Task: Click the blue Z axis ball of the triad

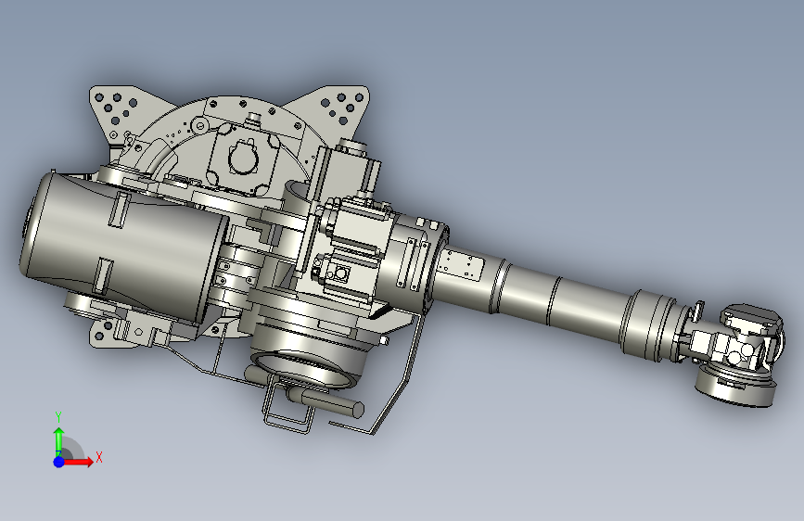Action: 59,462
